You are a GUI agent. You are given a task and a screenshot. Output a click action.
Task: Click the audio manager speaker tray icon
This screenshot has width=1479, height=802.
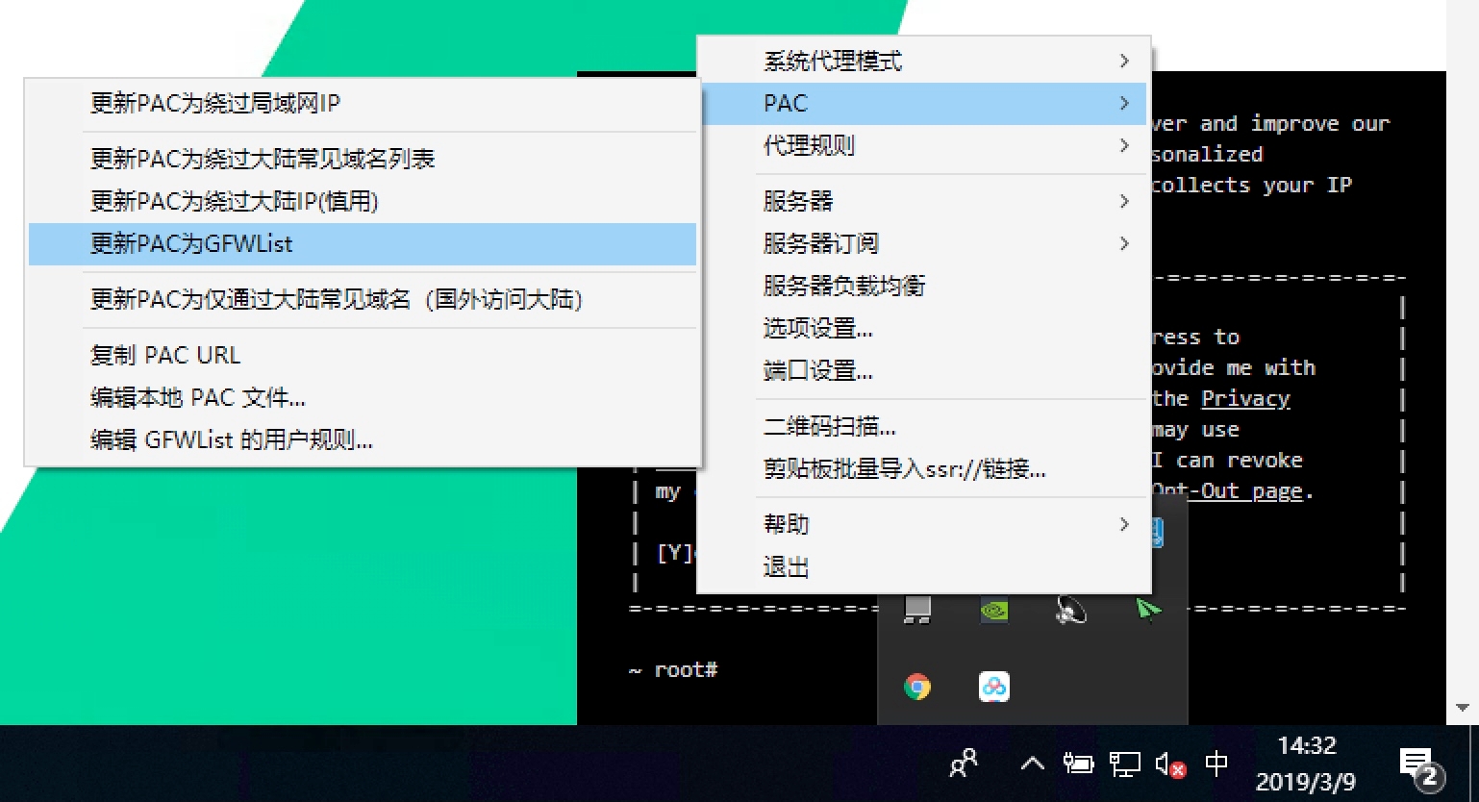(1071, 610)
